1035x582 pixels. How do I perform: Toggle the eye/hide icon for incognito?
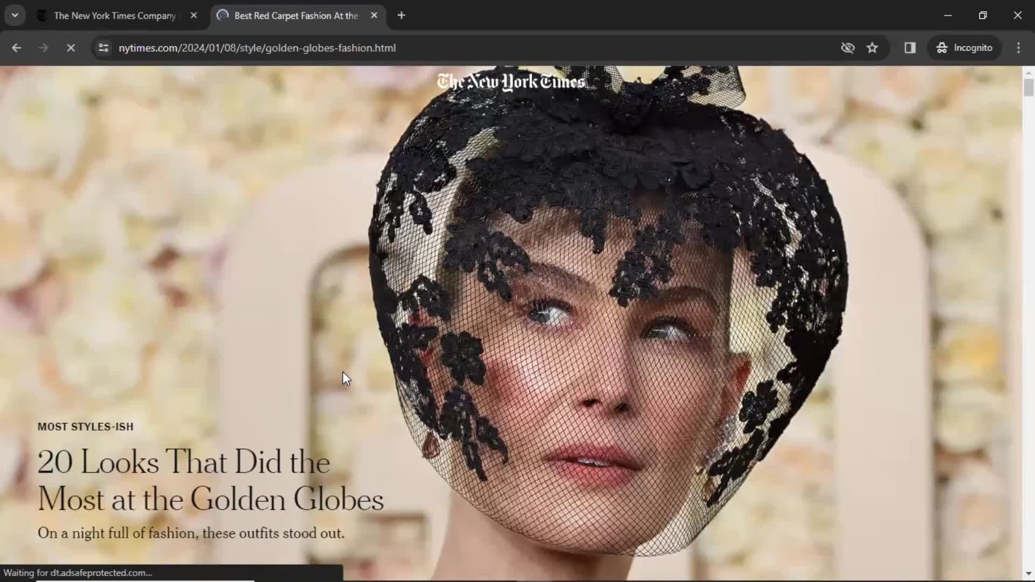[x=847, y=47]
